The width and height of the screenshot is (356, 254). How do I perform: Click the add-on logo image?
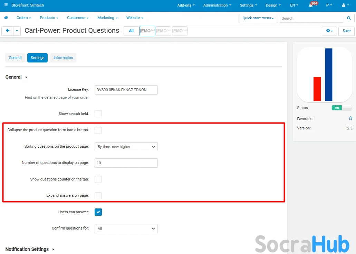pos(325,75)
